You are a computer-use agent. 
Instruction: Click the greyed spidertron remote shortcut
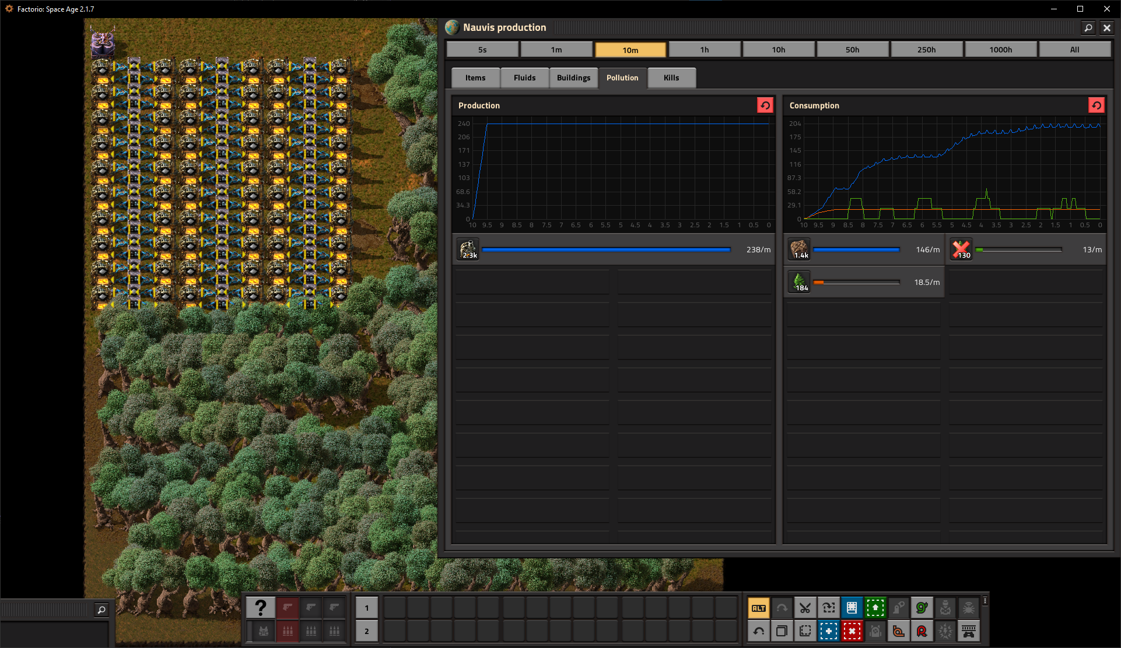tap(968, 608)
